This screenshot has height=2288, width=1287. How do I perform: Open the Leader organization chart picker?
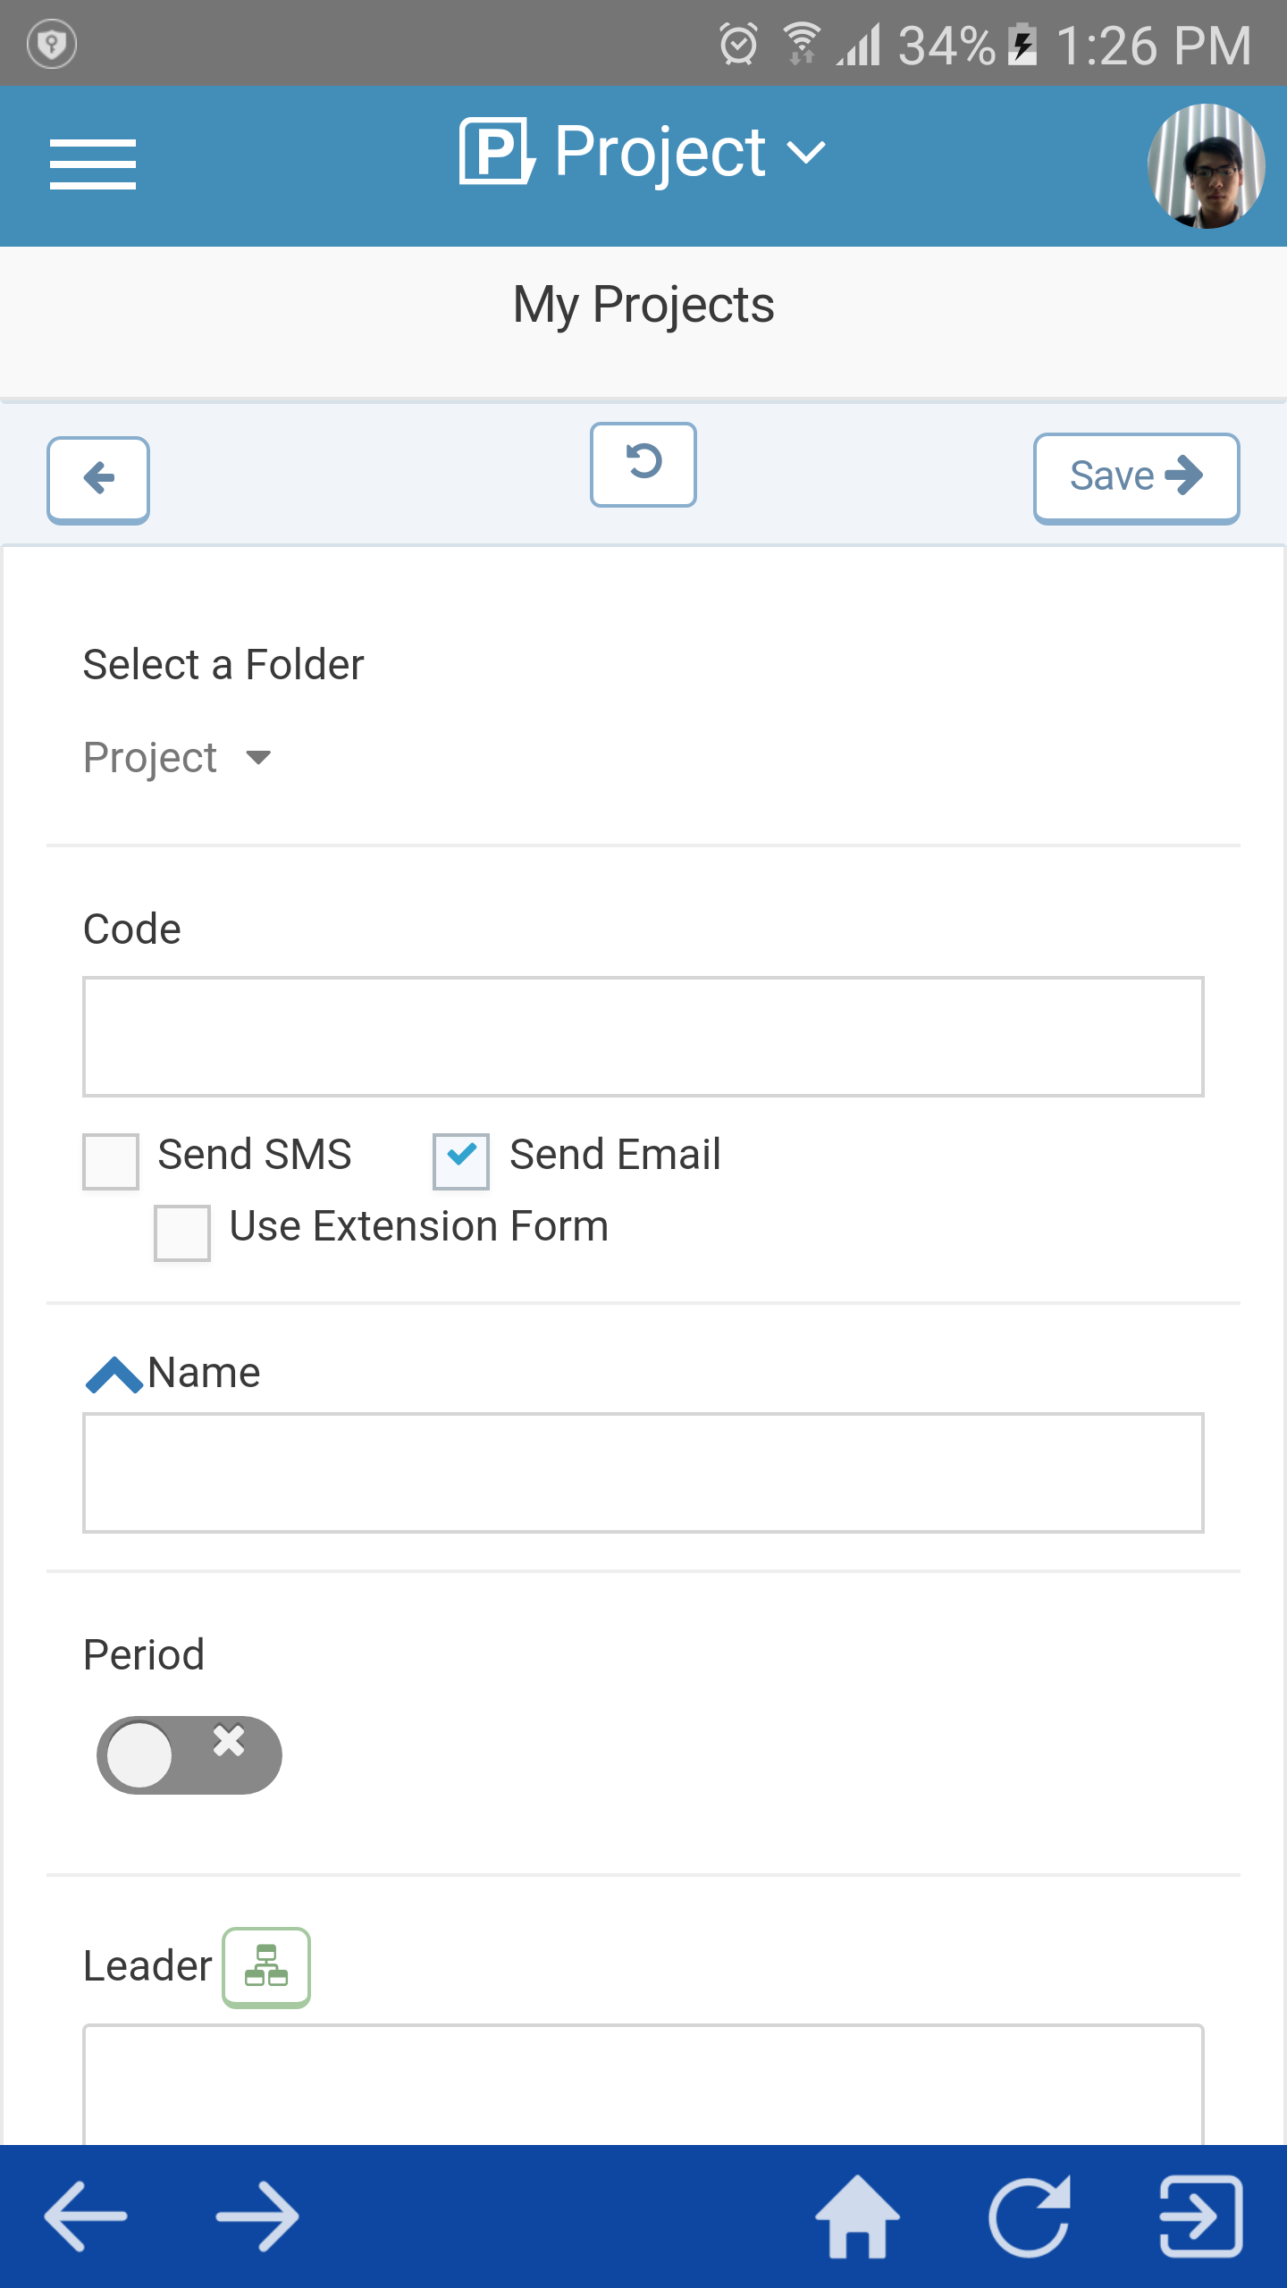point(266,1967)
